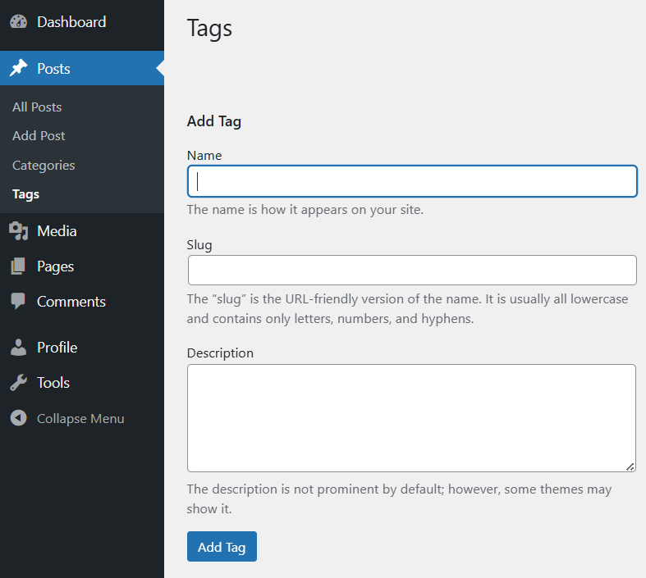
Task: Click the Posts pushpin icon
Action: click(18, 69)
